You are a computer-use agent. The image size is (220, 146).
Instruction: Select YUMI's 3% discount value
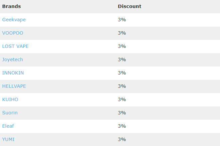[x=122, y=139]
